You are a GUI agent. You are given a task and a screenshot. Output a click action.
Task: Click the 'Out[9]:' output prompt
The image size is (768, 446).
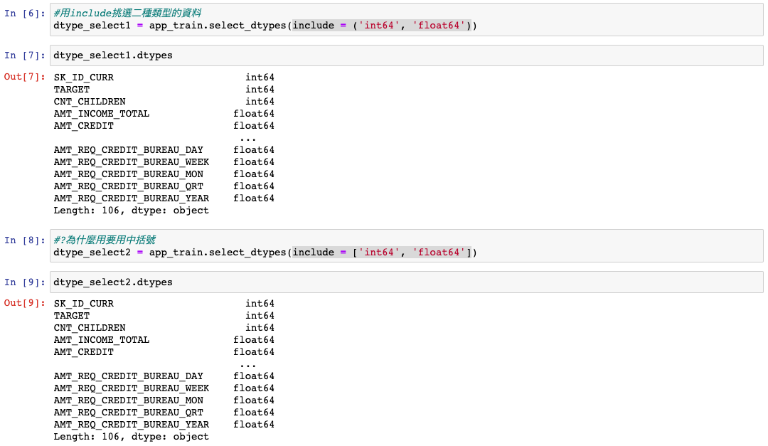25,303
